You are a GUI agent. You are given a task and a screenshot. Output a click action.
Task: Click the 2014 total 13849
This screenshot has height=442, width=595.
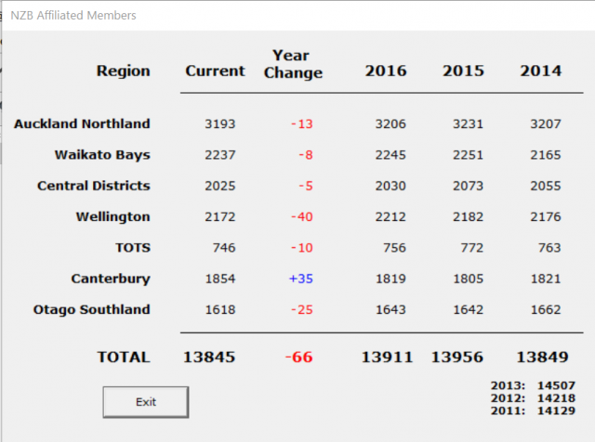543,357
